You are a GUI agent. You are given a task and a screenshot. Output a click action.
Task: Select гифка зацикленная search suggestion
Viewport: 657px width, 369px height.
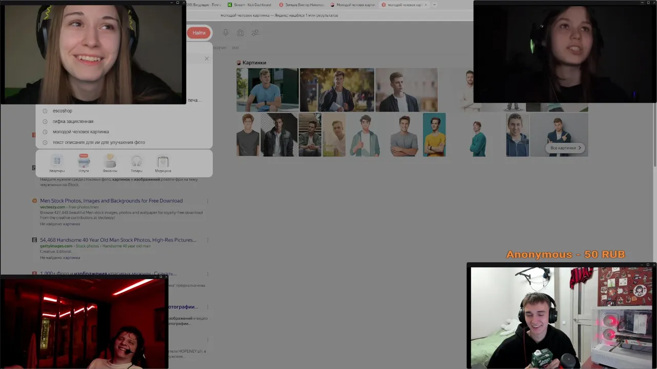point(73,121)
